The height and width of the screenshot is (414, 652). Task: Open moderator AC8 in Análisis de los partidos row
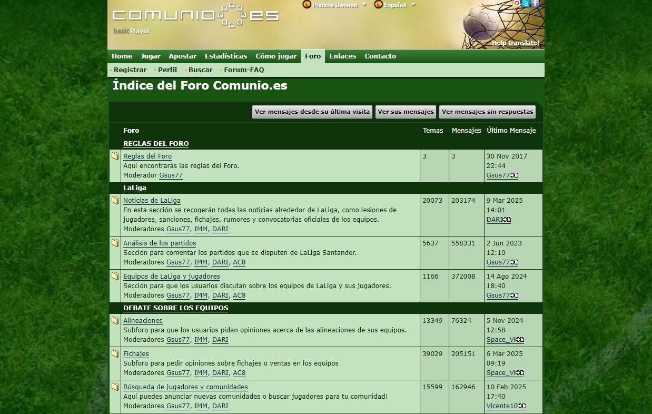239,262
